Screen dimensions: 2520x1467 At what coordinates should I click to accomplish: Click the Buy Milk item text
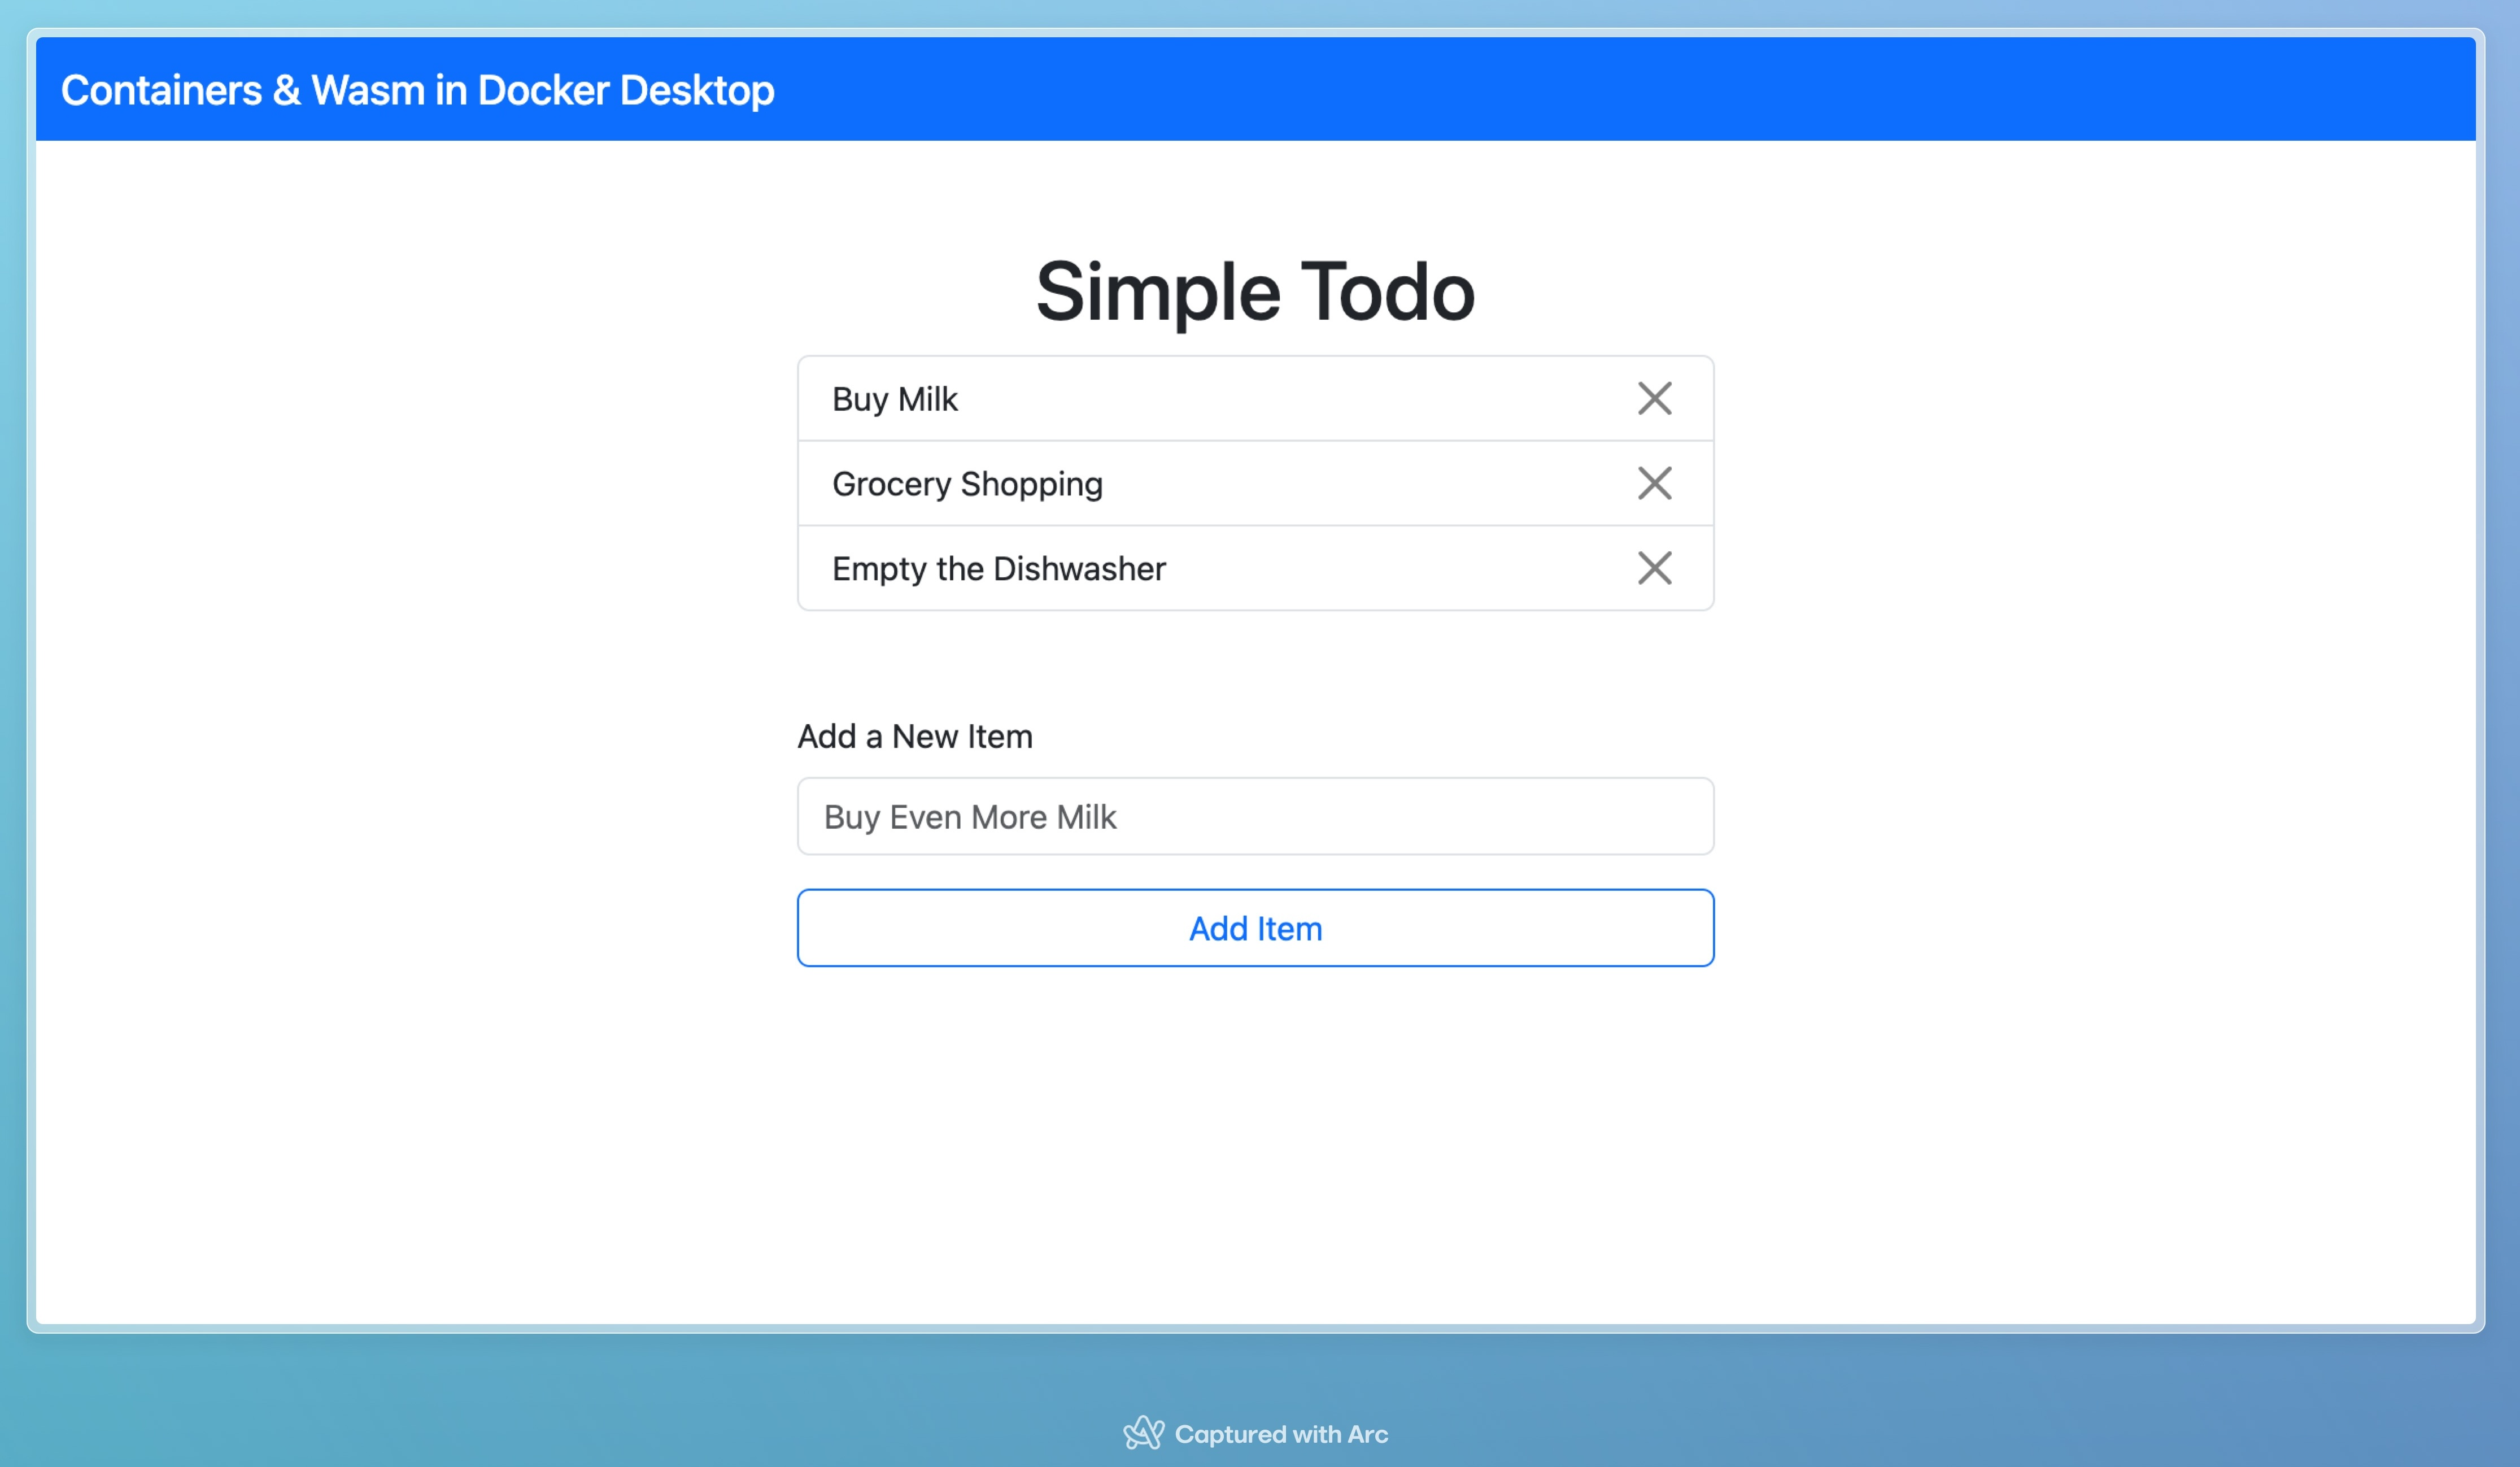tap(894, 399)
